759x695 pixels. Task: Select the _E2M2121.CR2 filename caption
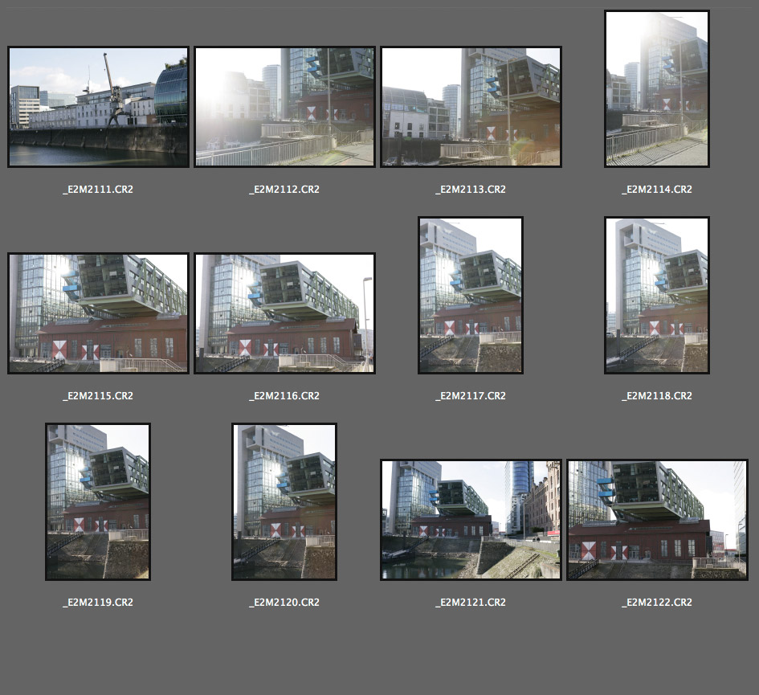[x=471, y=603]
